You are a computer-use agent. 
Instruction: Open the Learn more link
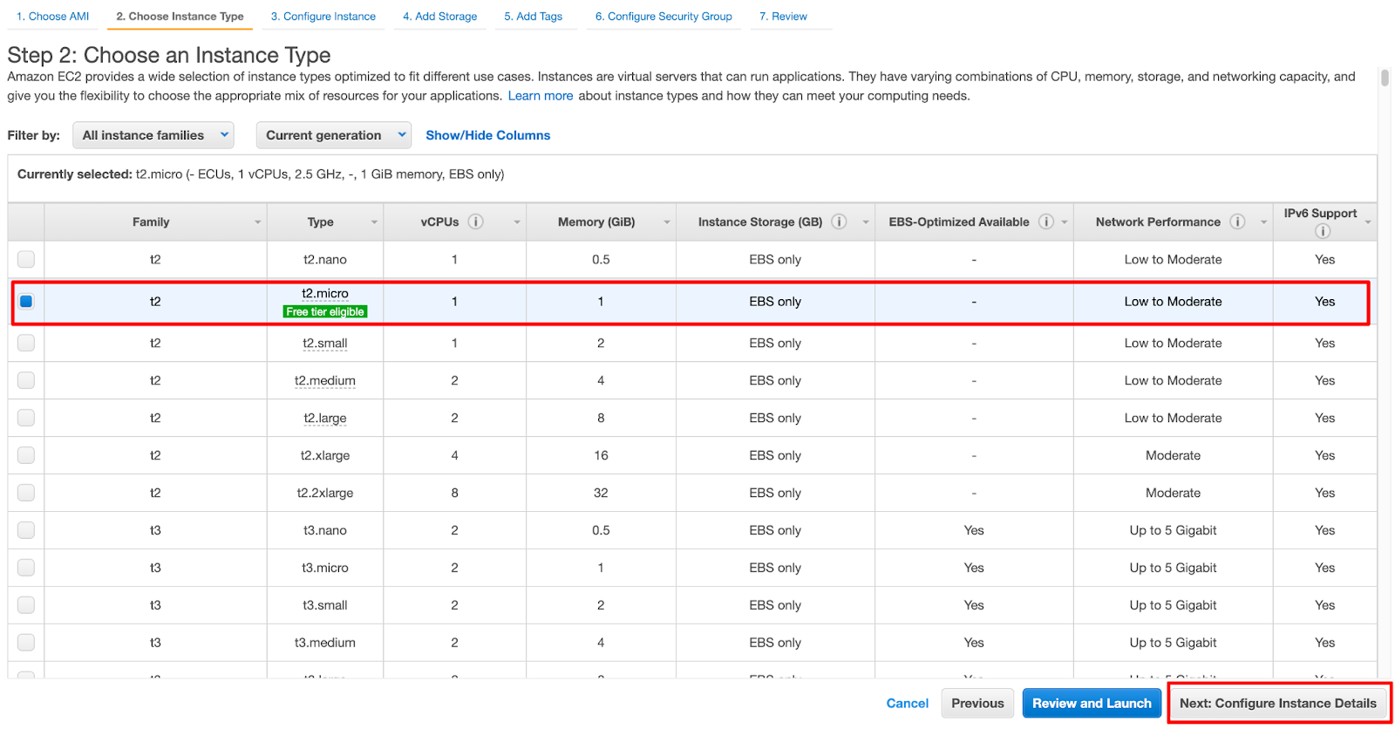(541, 96)
